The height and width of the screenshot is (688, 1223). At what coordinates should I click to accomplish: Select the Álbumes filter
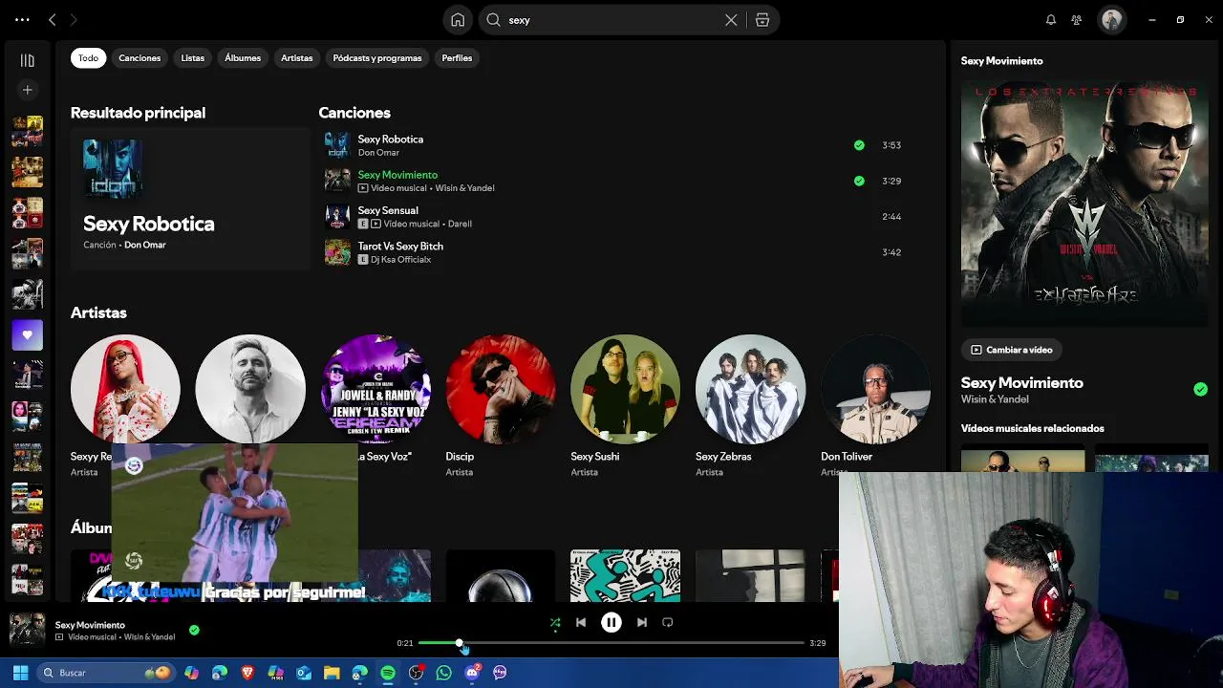(243, 58)
